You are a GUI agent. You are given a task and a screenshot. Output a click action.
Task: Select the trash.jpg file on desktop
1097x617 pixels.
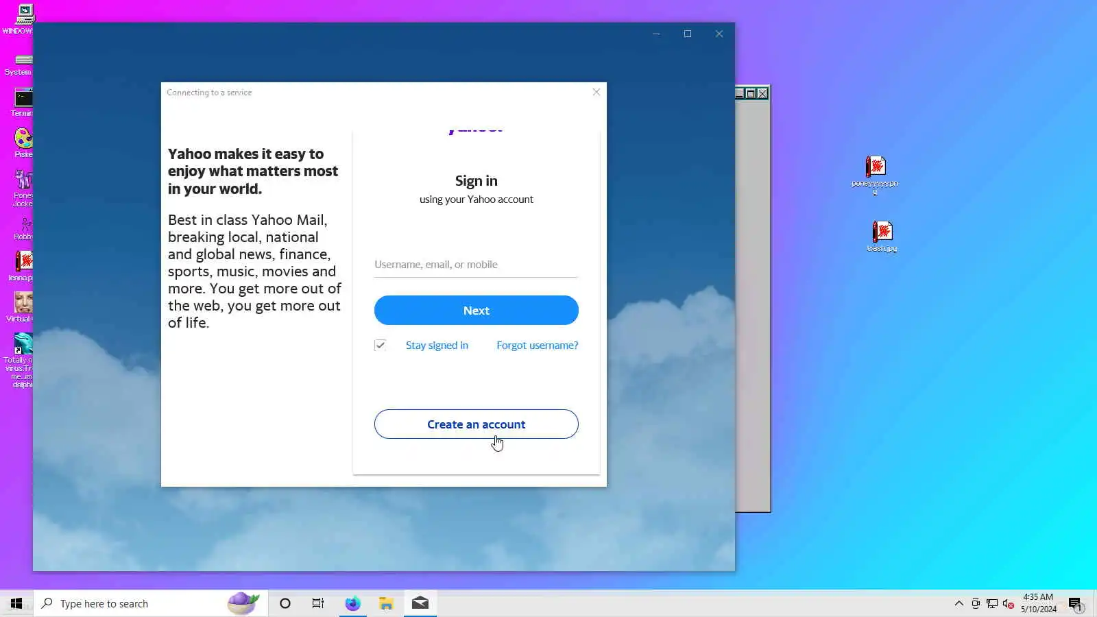click(882, 237)
